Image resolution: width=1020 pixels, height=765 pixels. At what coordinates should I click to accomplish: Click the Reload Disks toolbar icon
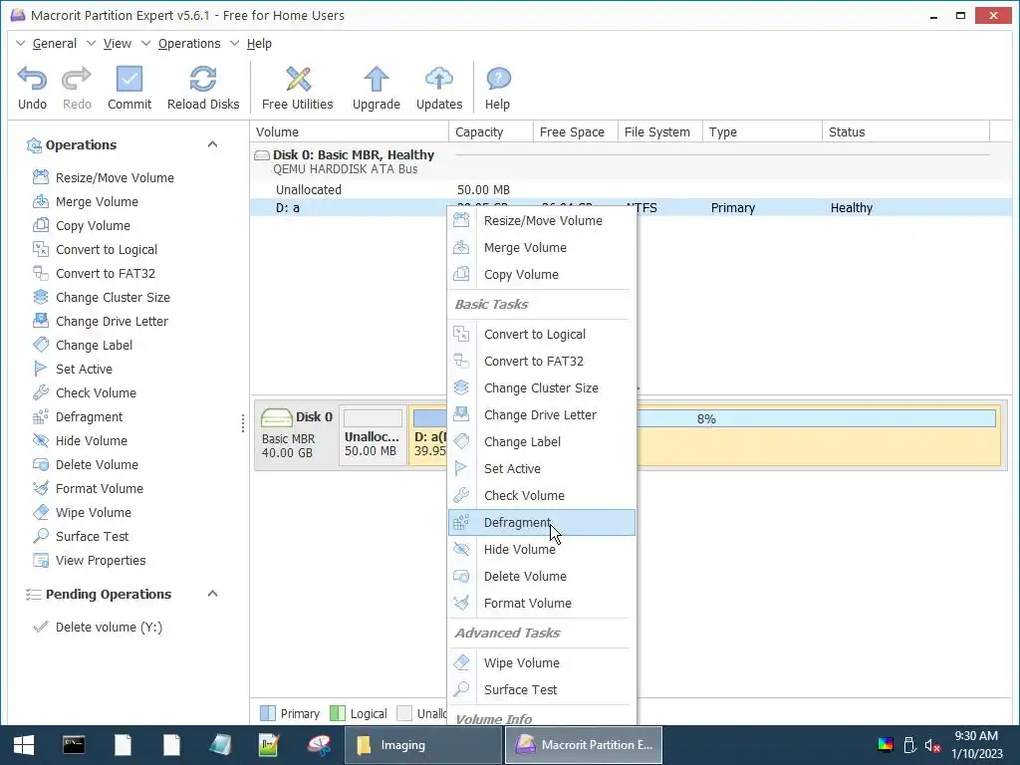click(x=203, y=80)
